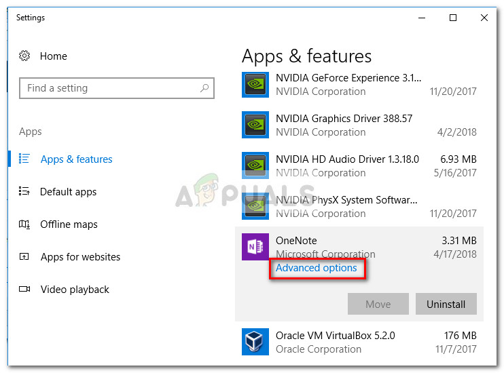The width and height of the screenshot is (504, 373).
Task: Click the Video playback camera icon
Action: [x=24, y=289]
